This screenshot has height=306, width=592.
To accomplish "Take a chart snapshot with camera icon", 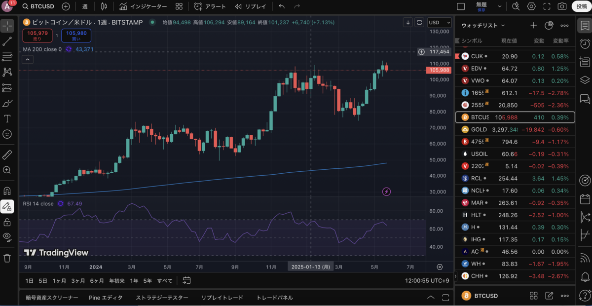I will [562, 6].
